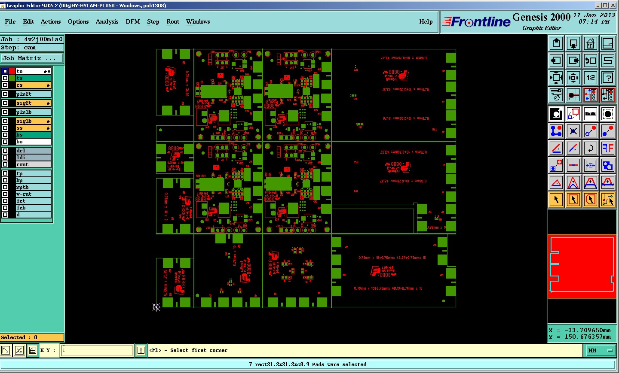Open the Rout menu
The image size is (619, 373).
pos(173,21)
